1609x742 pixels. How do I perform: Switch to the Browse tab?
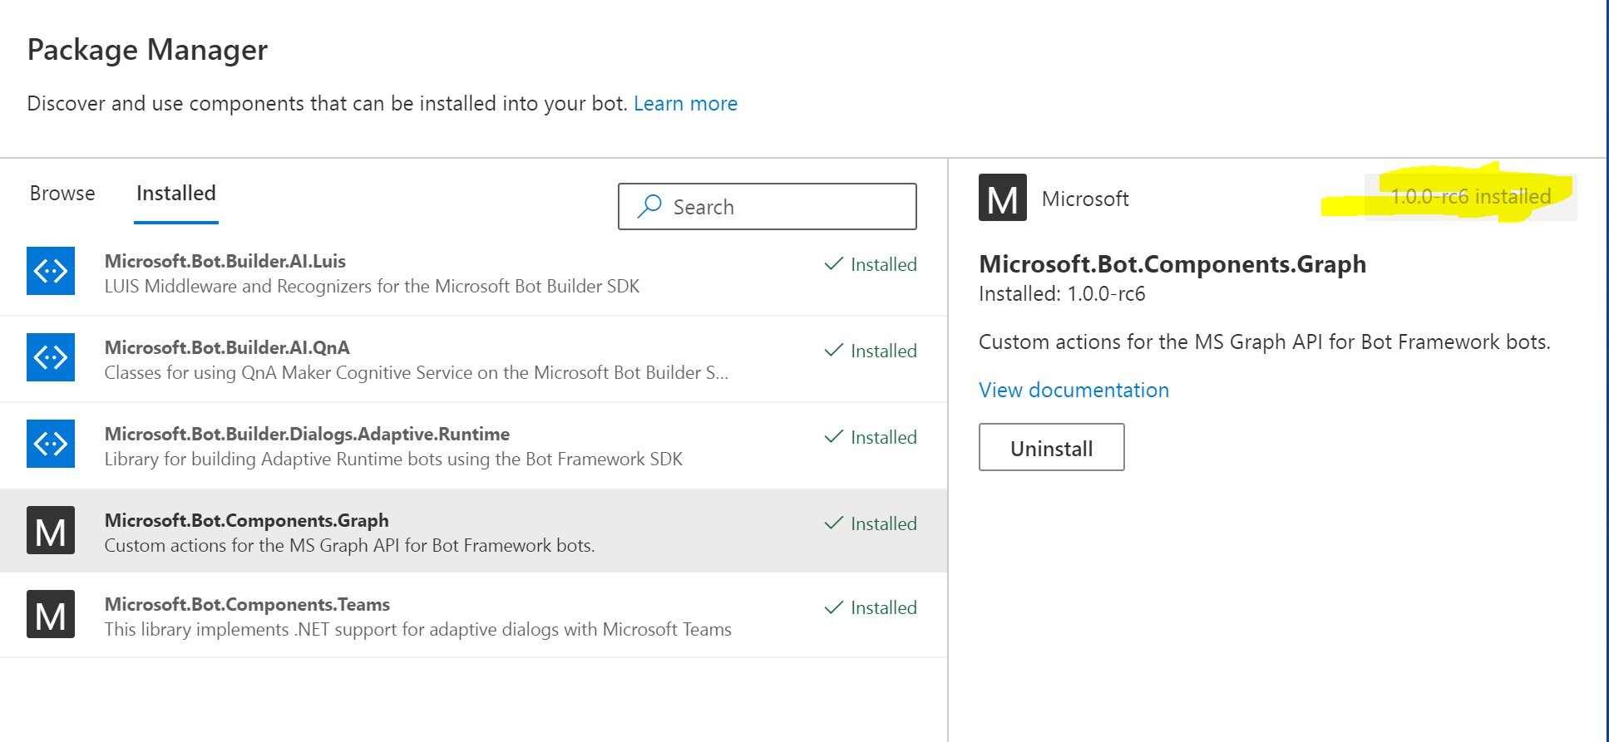click(62, 194)
